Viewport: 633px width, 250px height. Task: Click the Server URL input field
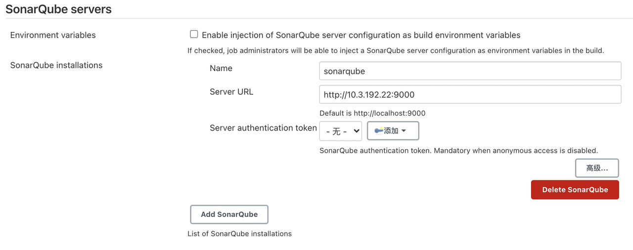(x=470, y=94)
